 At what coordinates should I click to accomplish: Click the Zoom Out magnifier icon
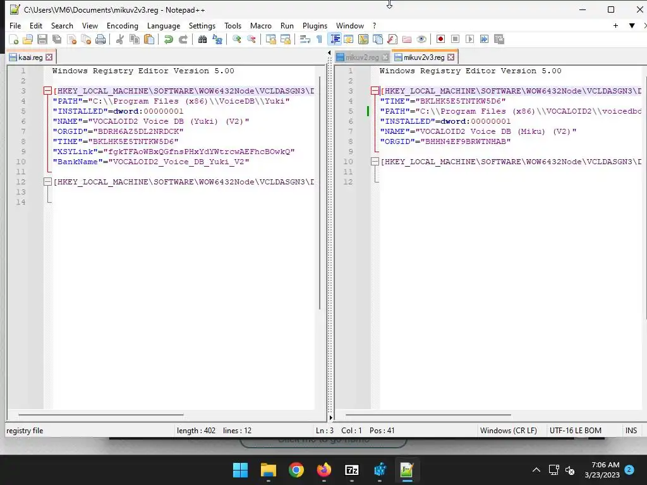click(x=251, y=39)
